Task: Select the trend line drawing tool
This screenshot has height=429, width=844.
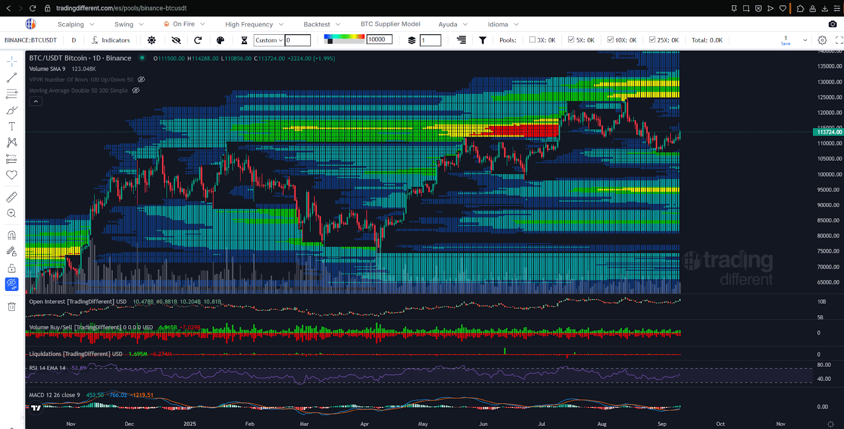Action: pyautogui.click(x=12, y=78)
